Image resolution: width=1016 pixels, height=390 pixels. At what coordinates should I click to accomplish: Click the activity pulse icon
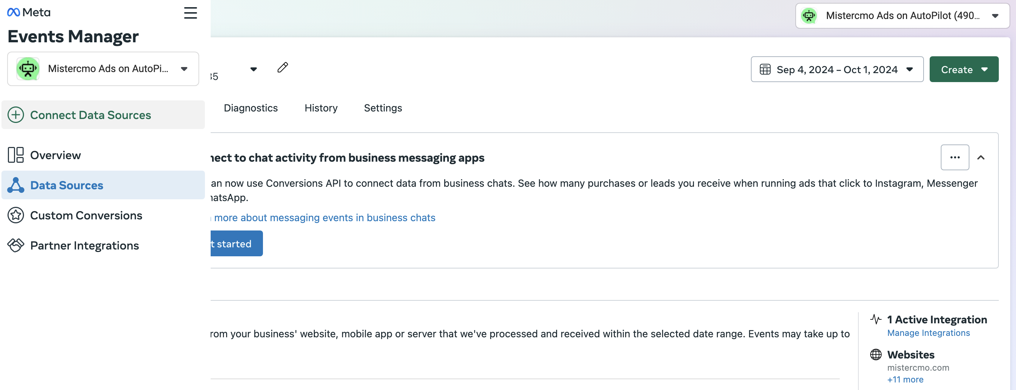876,319
